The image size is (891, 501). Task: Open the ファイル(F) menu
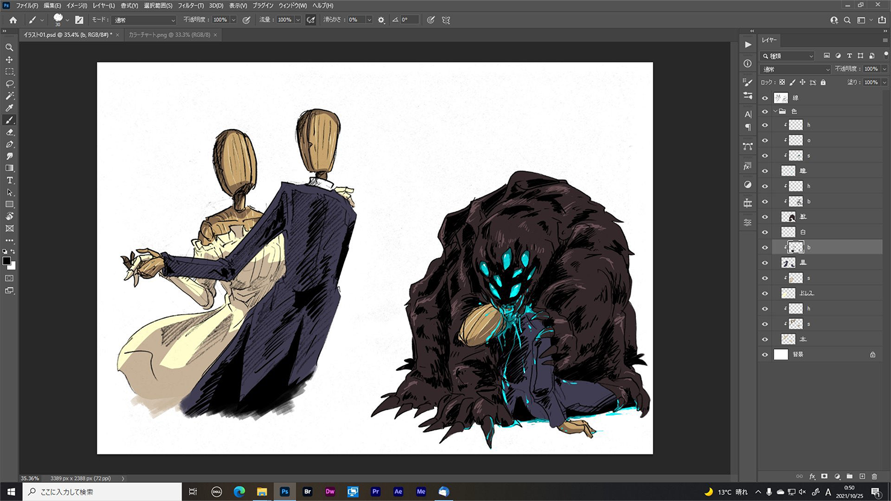27,5
